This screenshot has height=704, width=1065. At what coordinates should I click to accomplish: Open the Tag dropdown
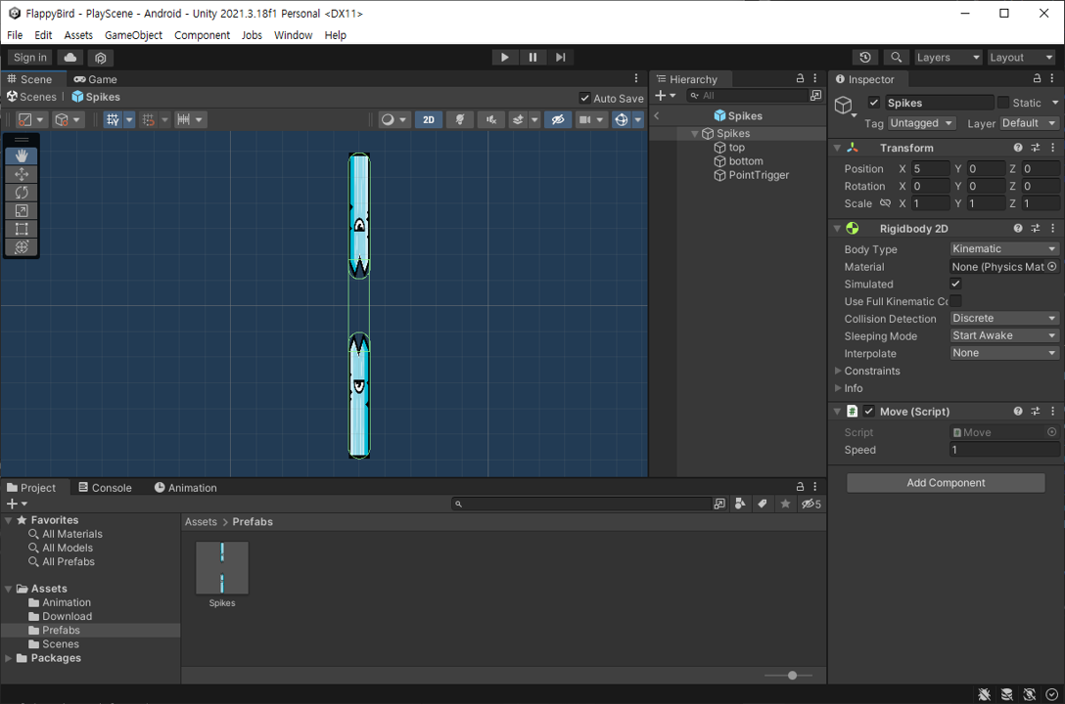[922, 123]
